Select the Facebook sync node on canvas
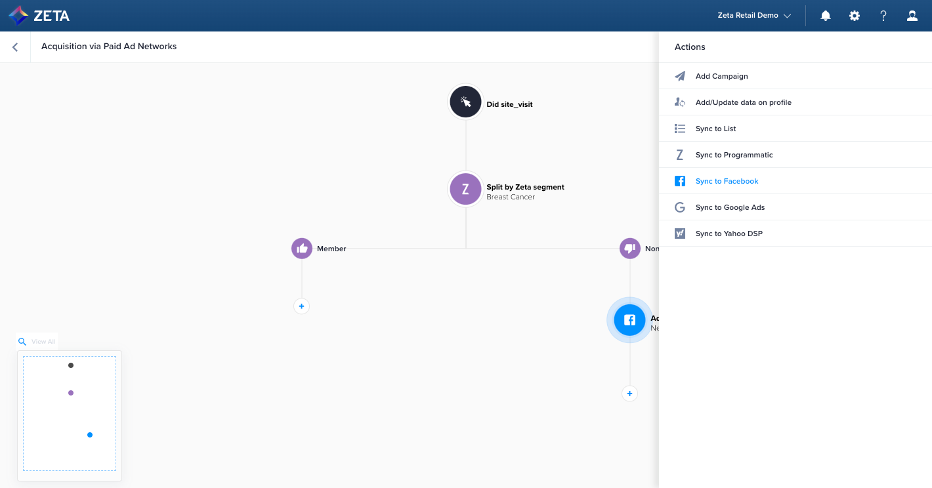The height and width of the screenshot is (488, 932). coord(629,320)
